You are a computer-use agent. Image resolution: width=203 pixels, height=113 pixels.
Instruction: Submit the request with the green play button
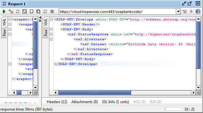[x=4, y=11]
